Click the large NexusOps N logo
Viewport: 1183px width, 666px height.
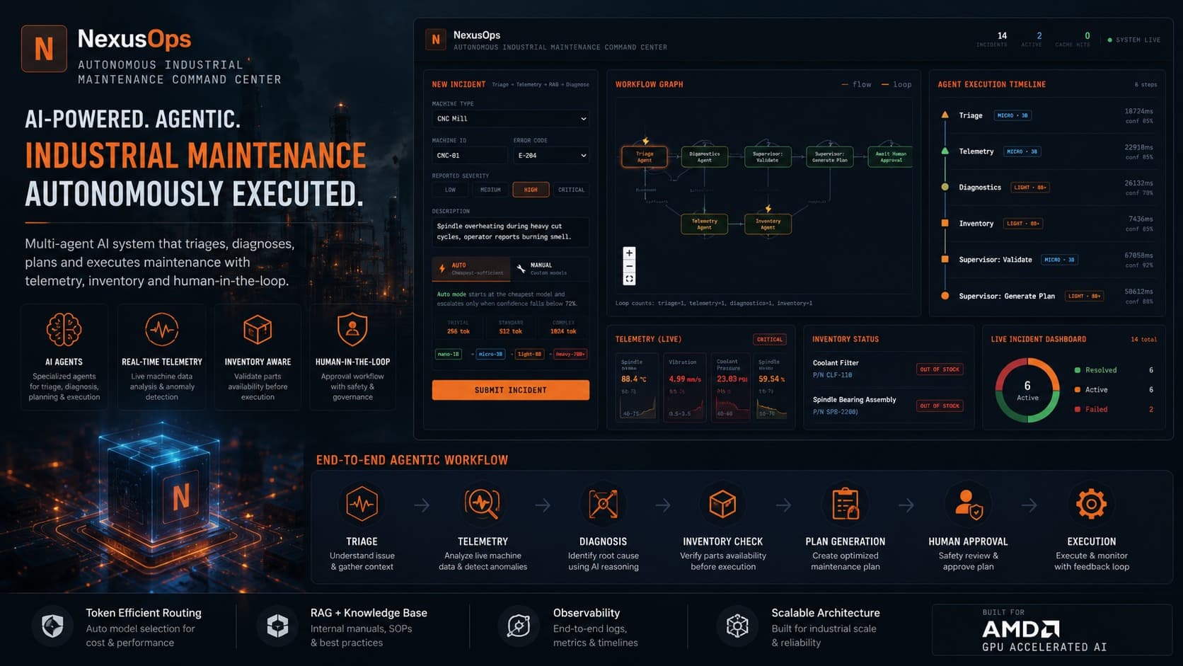tap(44, 49)
